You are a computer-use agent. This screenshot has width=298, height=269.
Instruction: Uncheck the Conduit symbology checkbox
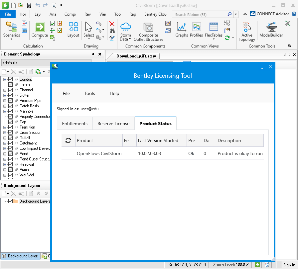pos(11,79)
